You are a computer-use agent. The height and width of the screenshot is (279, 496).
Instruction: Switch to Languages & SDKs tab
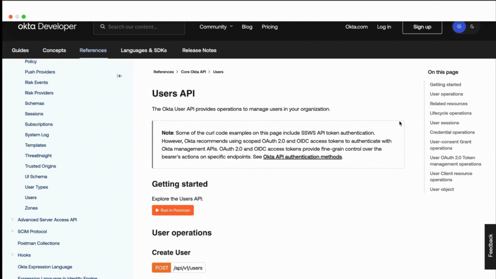pos(143,50)
